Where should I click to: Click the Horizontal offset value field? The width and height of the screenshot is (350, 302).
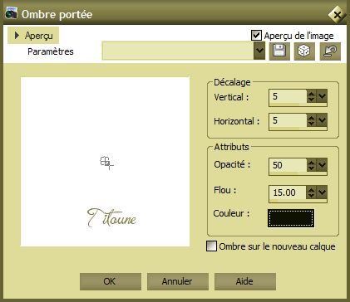click(x=288, y=120)
